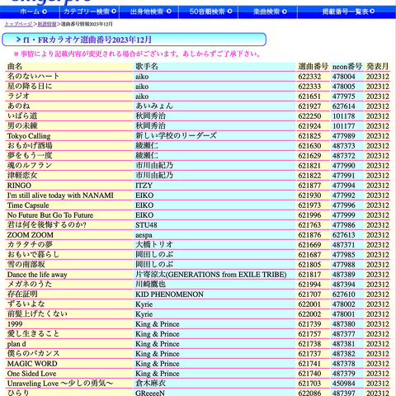Select the song title ラジオ
Image resolution: width=396 pixels, height=396 pixels.
coord(18,96)
